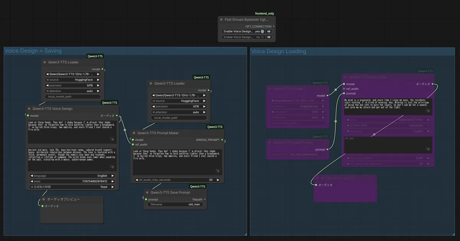Open the language dropdown set to English in Voice Design
Screen dimensions: 460x241
[71, 176]
